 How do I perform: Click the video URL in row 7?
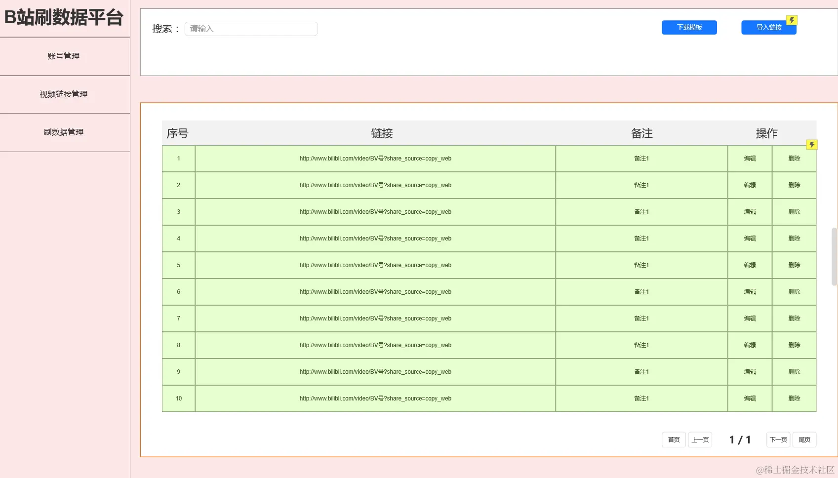click(375, 319)
